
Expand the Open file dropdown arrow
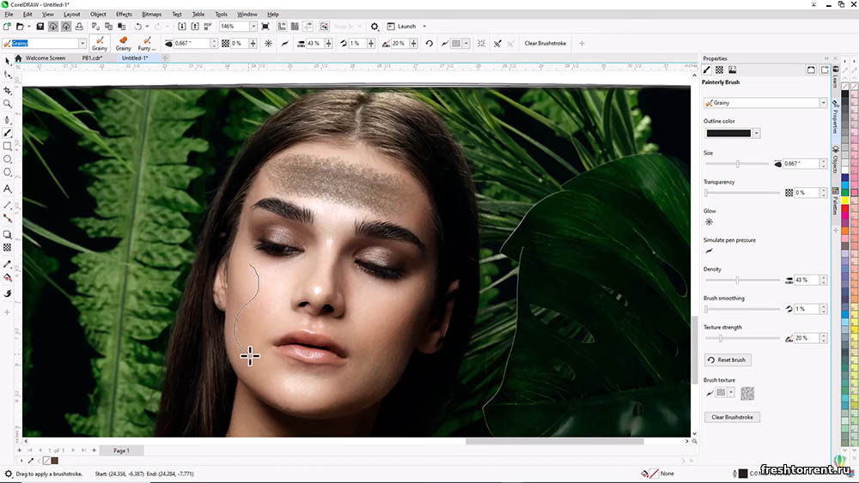click(x=29, y=27)
